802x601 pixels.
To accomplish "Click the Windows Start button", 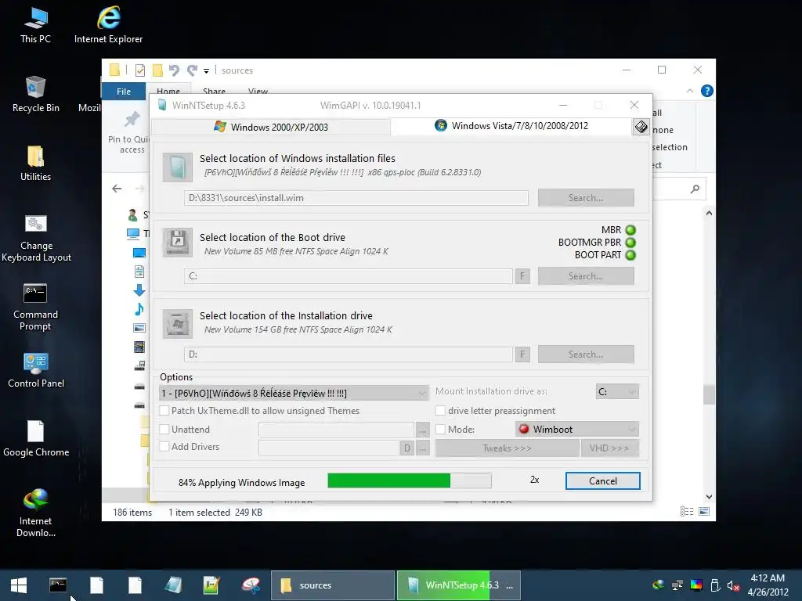I will click(x=19, y=585).
